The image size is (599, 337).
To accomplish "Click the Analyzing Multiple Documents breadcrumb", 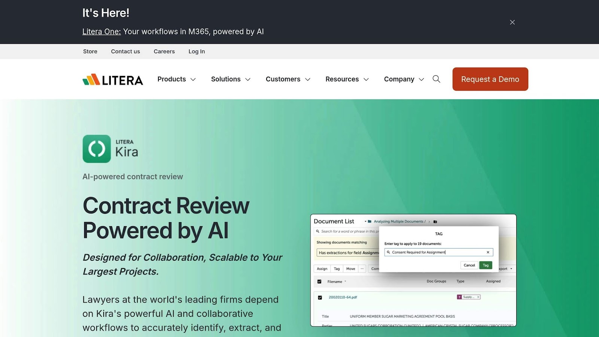I will [399, 222].
